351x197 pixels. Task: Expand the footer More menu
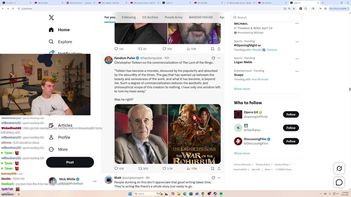pyautogui.click(x=269, y=169)
